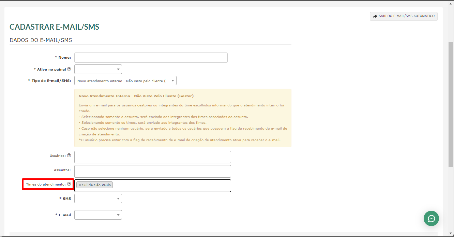Click help icon beside Times do atendimento
Screen dimensions: 454x237
(69, 184)
